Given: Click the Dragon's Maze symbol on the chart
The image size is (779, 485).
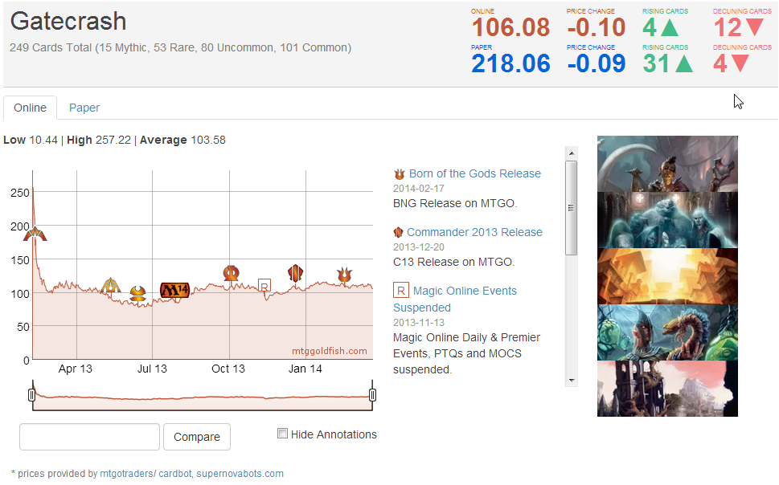Looking at the screenshot, I should (111, 286).
